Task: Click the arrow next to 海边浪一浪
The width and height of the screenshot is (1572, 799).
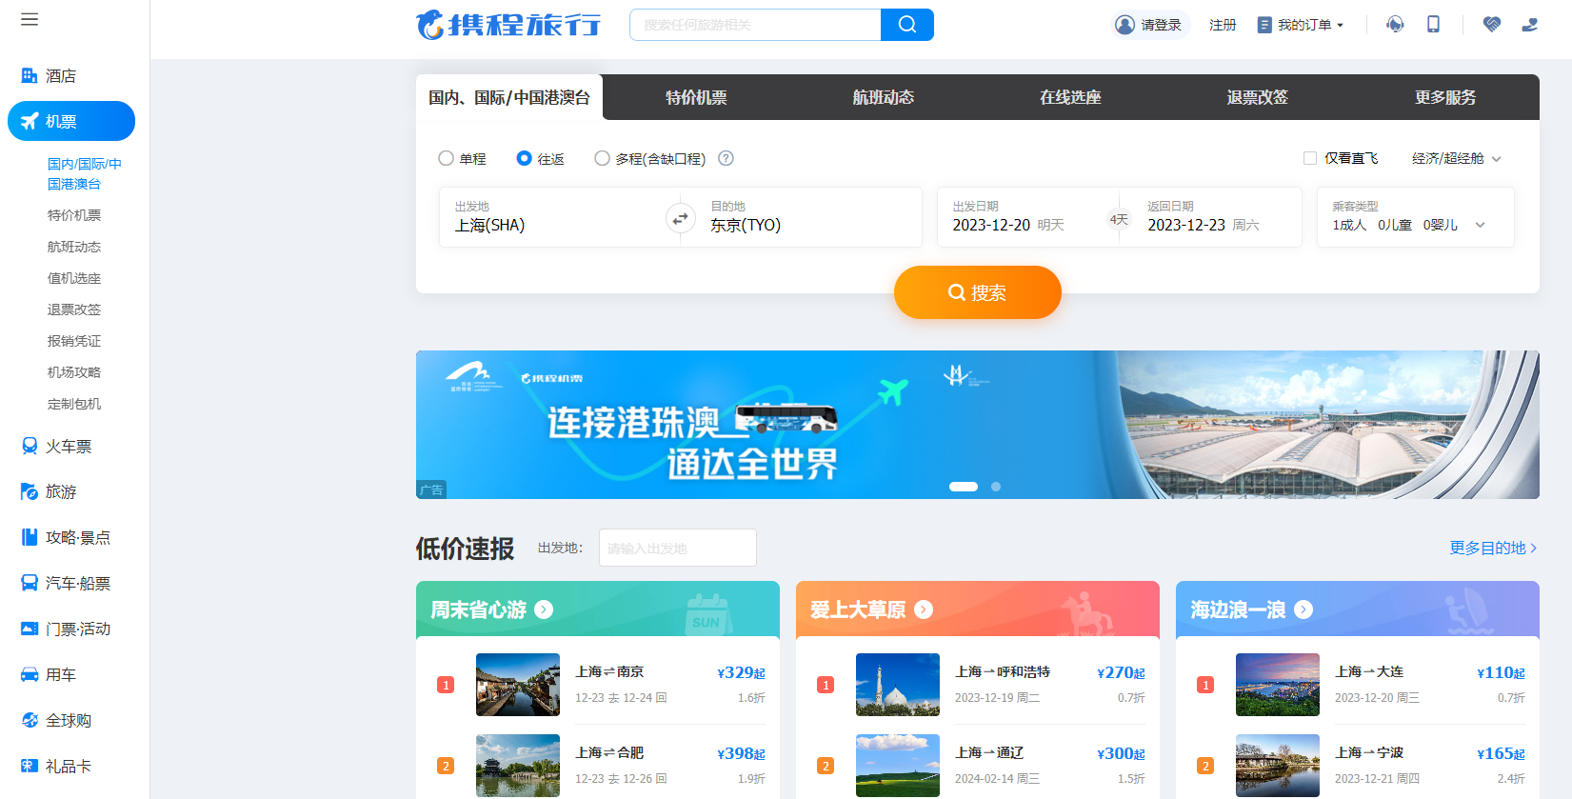Action: pos(1303,609)
